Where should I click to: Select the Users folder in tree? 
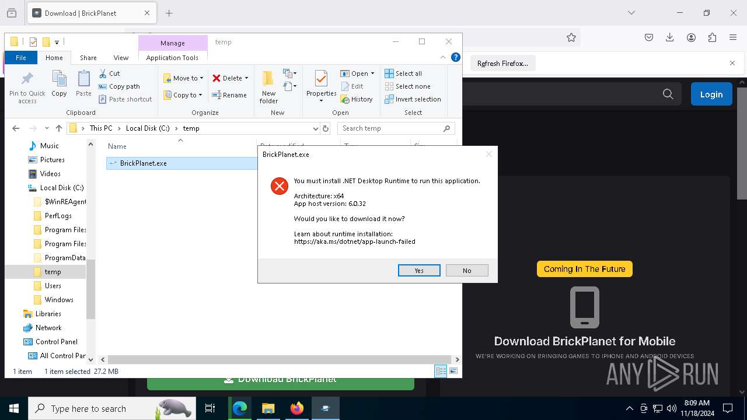click(53, 286)
